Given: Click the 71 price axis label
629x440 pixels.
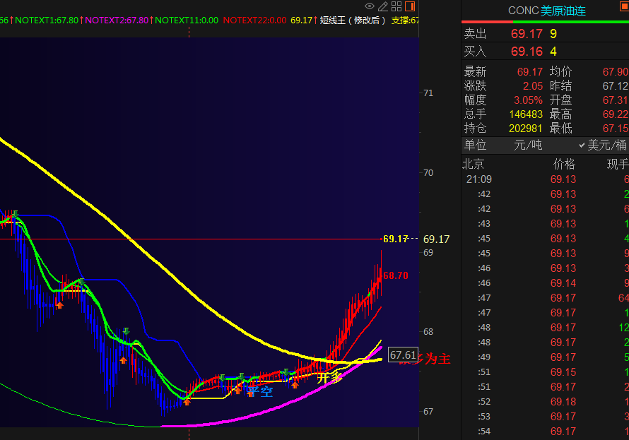Looking at the screenshot, I should coord(428,93).
